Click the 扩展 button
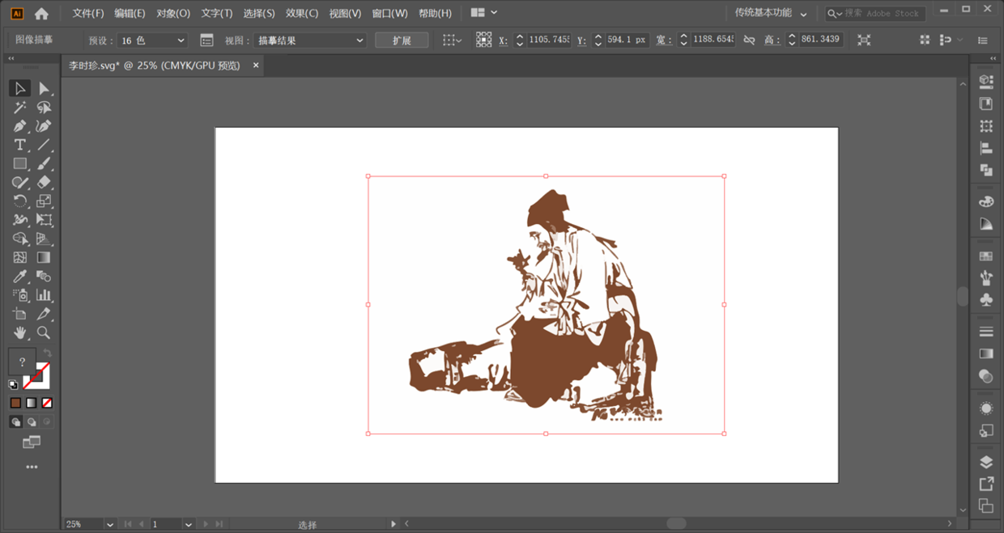This screenshot has width=1004, height=533. point(402,40)
